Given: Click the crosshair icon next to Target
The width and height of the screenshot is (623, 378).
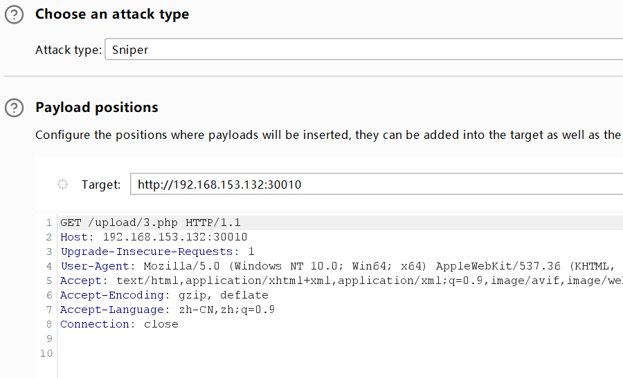Looking at the screenshot, I should [x=62, y=185].
